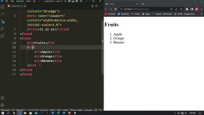This screenshot has height=115, width=204.
Task: Click inside the opening ol tag on line 11
Action: pyautogui.click(x=31, y=47)
